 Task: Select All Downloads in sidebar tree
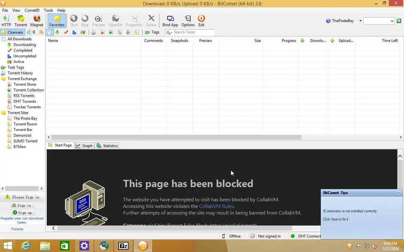[x=20, y=39]
